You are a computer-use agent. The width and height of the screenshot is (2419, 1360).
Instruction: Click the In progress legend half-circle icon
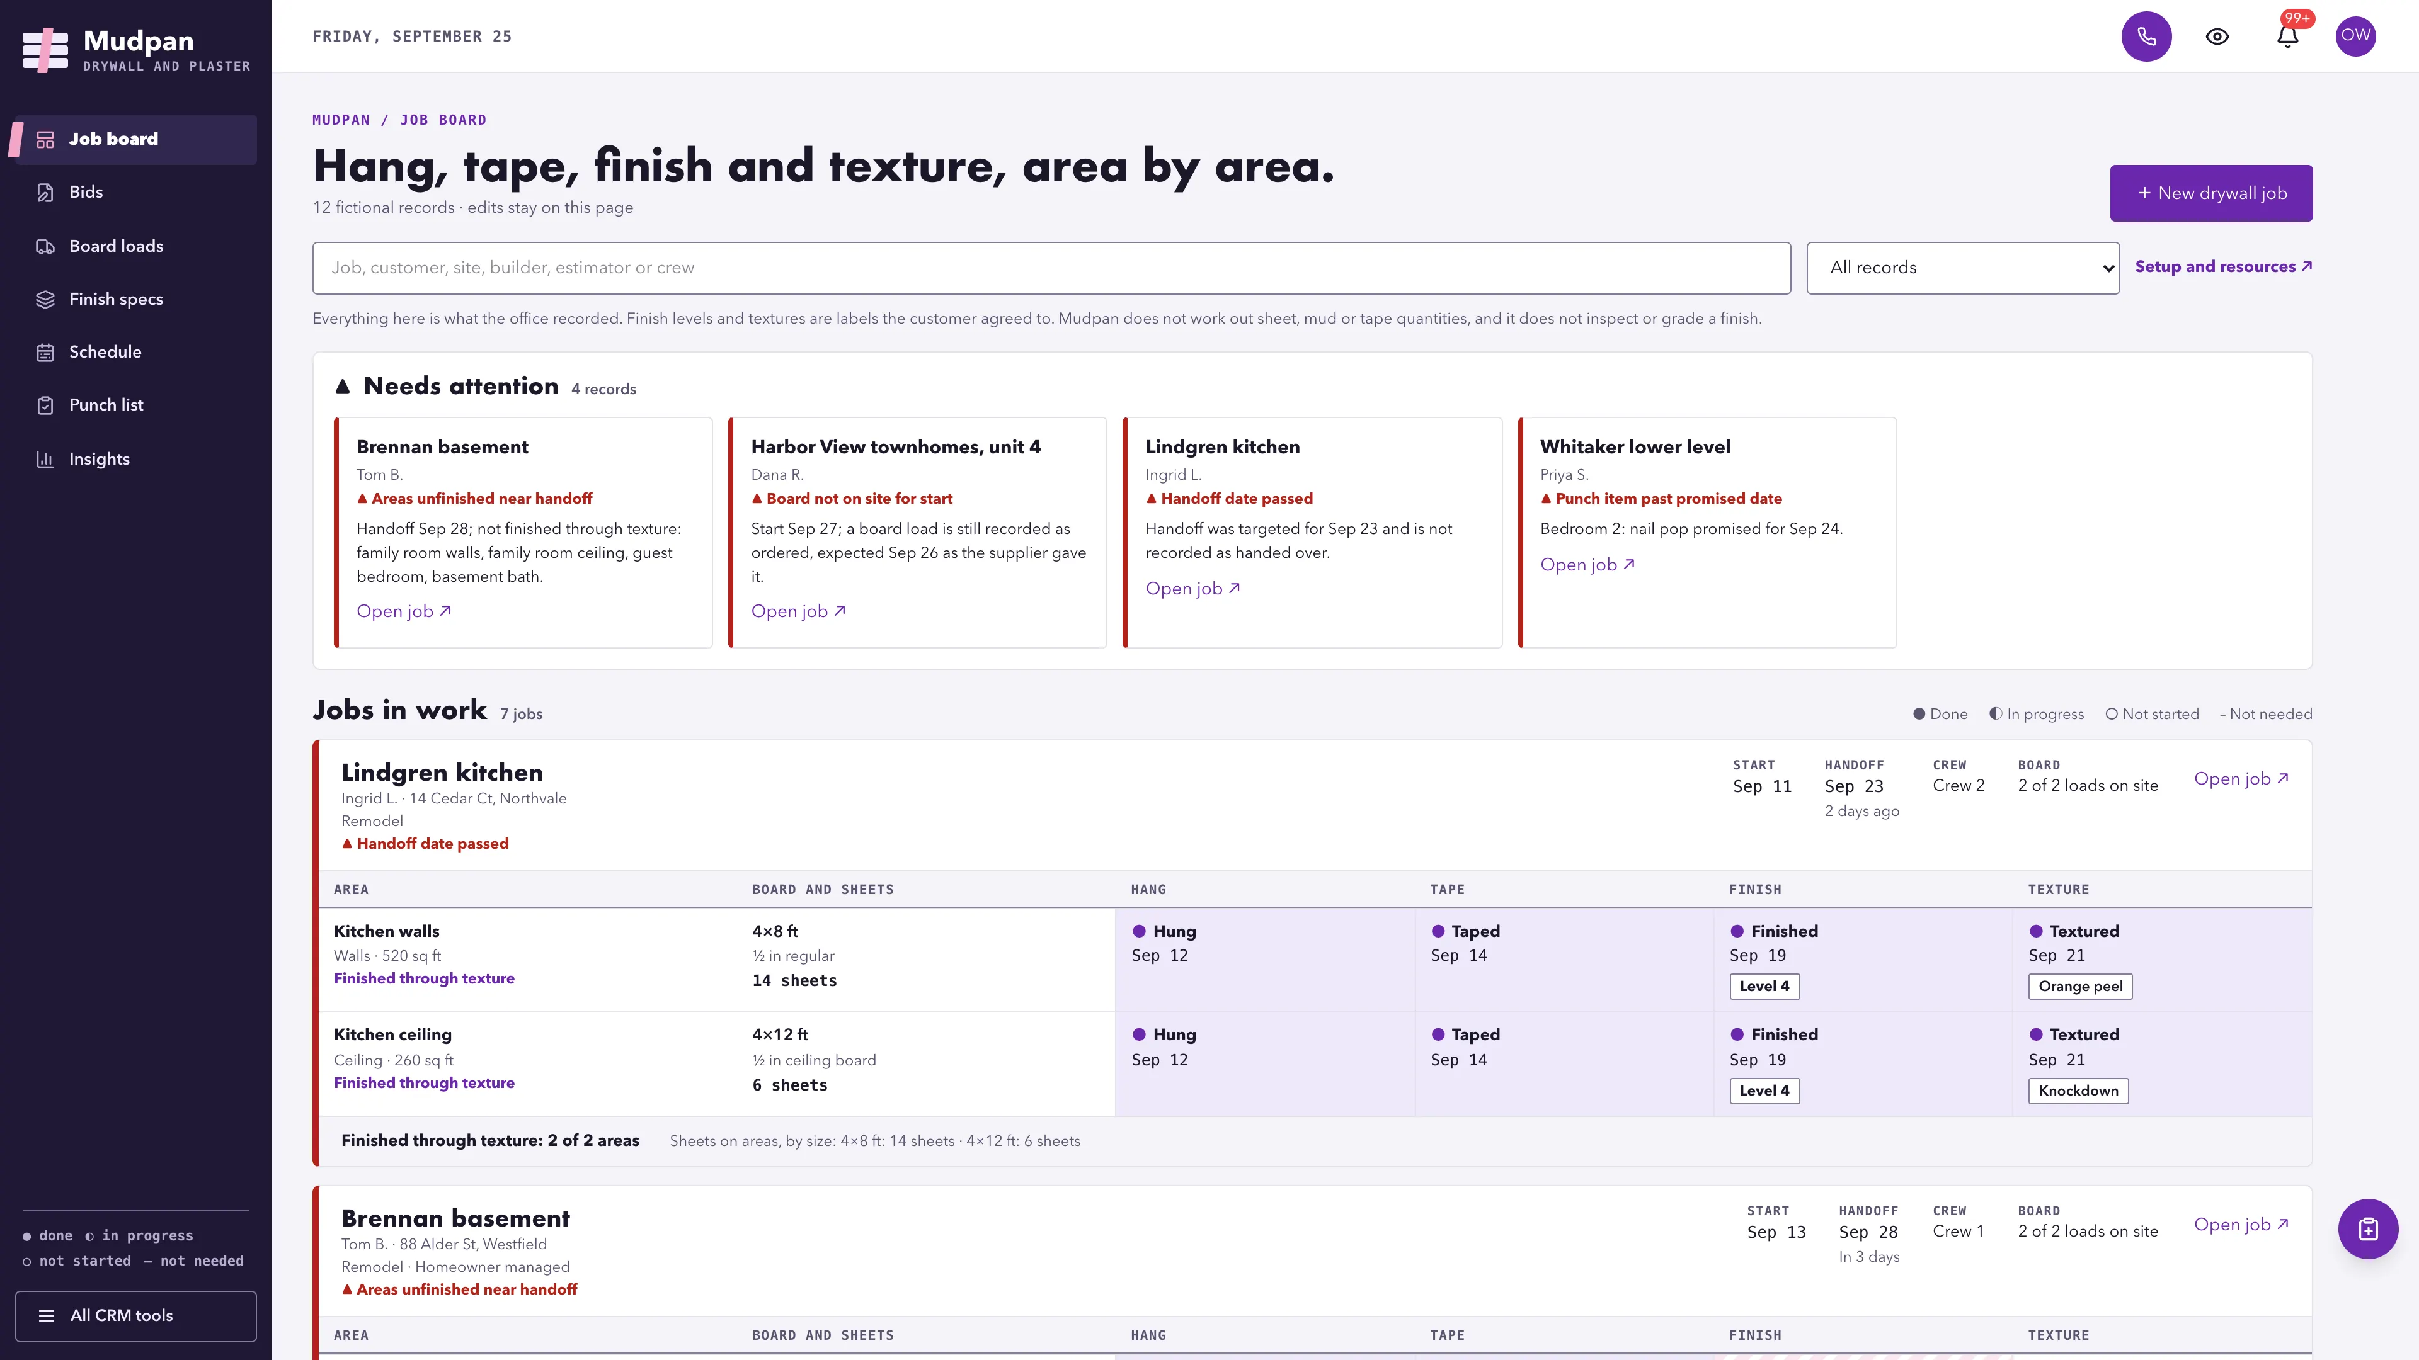tap(1996, 713)
